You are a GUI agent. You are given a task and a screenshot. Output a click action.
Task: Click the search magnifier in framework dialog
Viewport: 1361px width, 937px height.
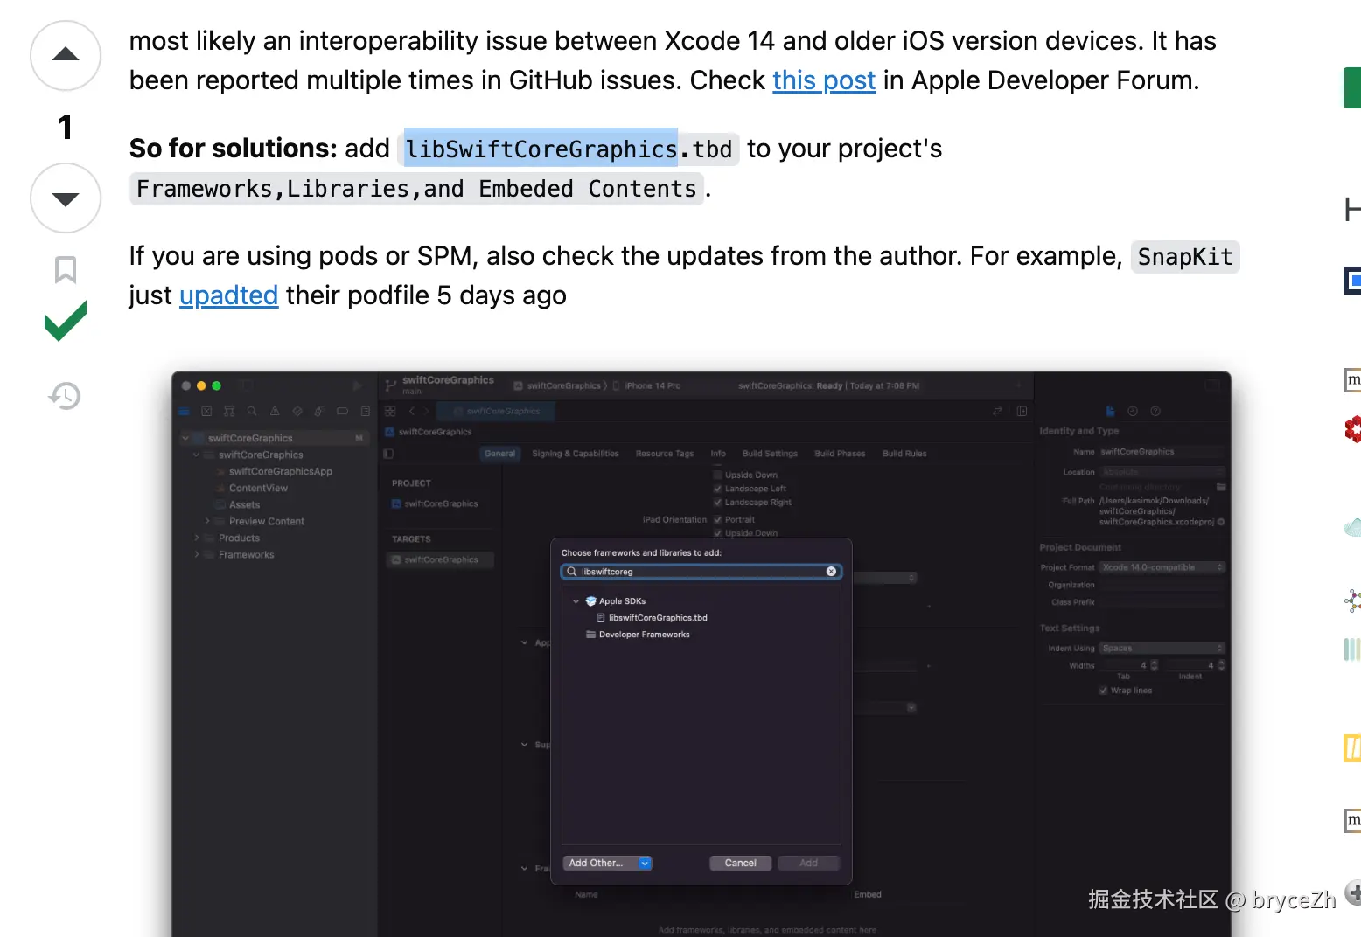click(572, 572)
